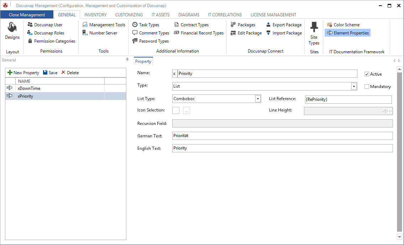Click Close Management button
The height and width of the screenshot is (245, 404).
27,15
